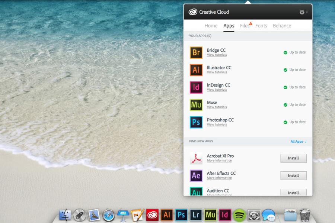Click the red Creative Cloud icon in the Dock

coord(152,215)
